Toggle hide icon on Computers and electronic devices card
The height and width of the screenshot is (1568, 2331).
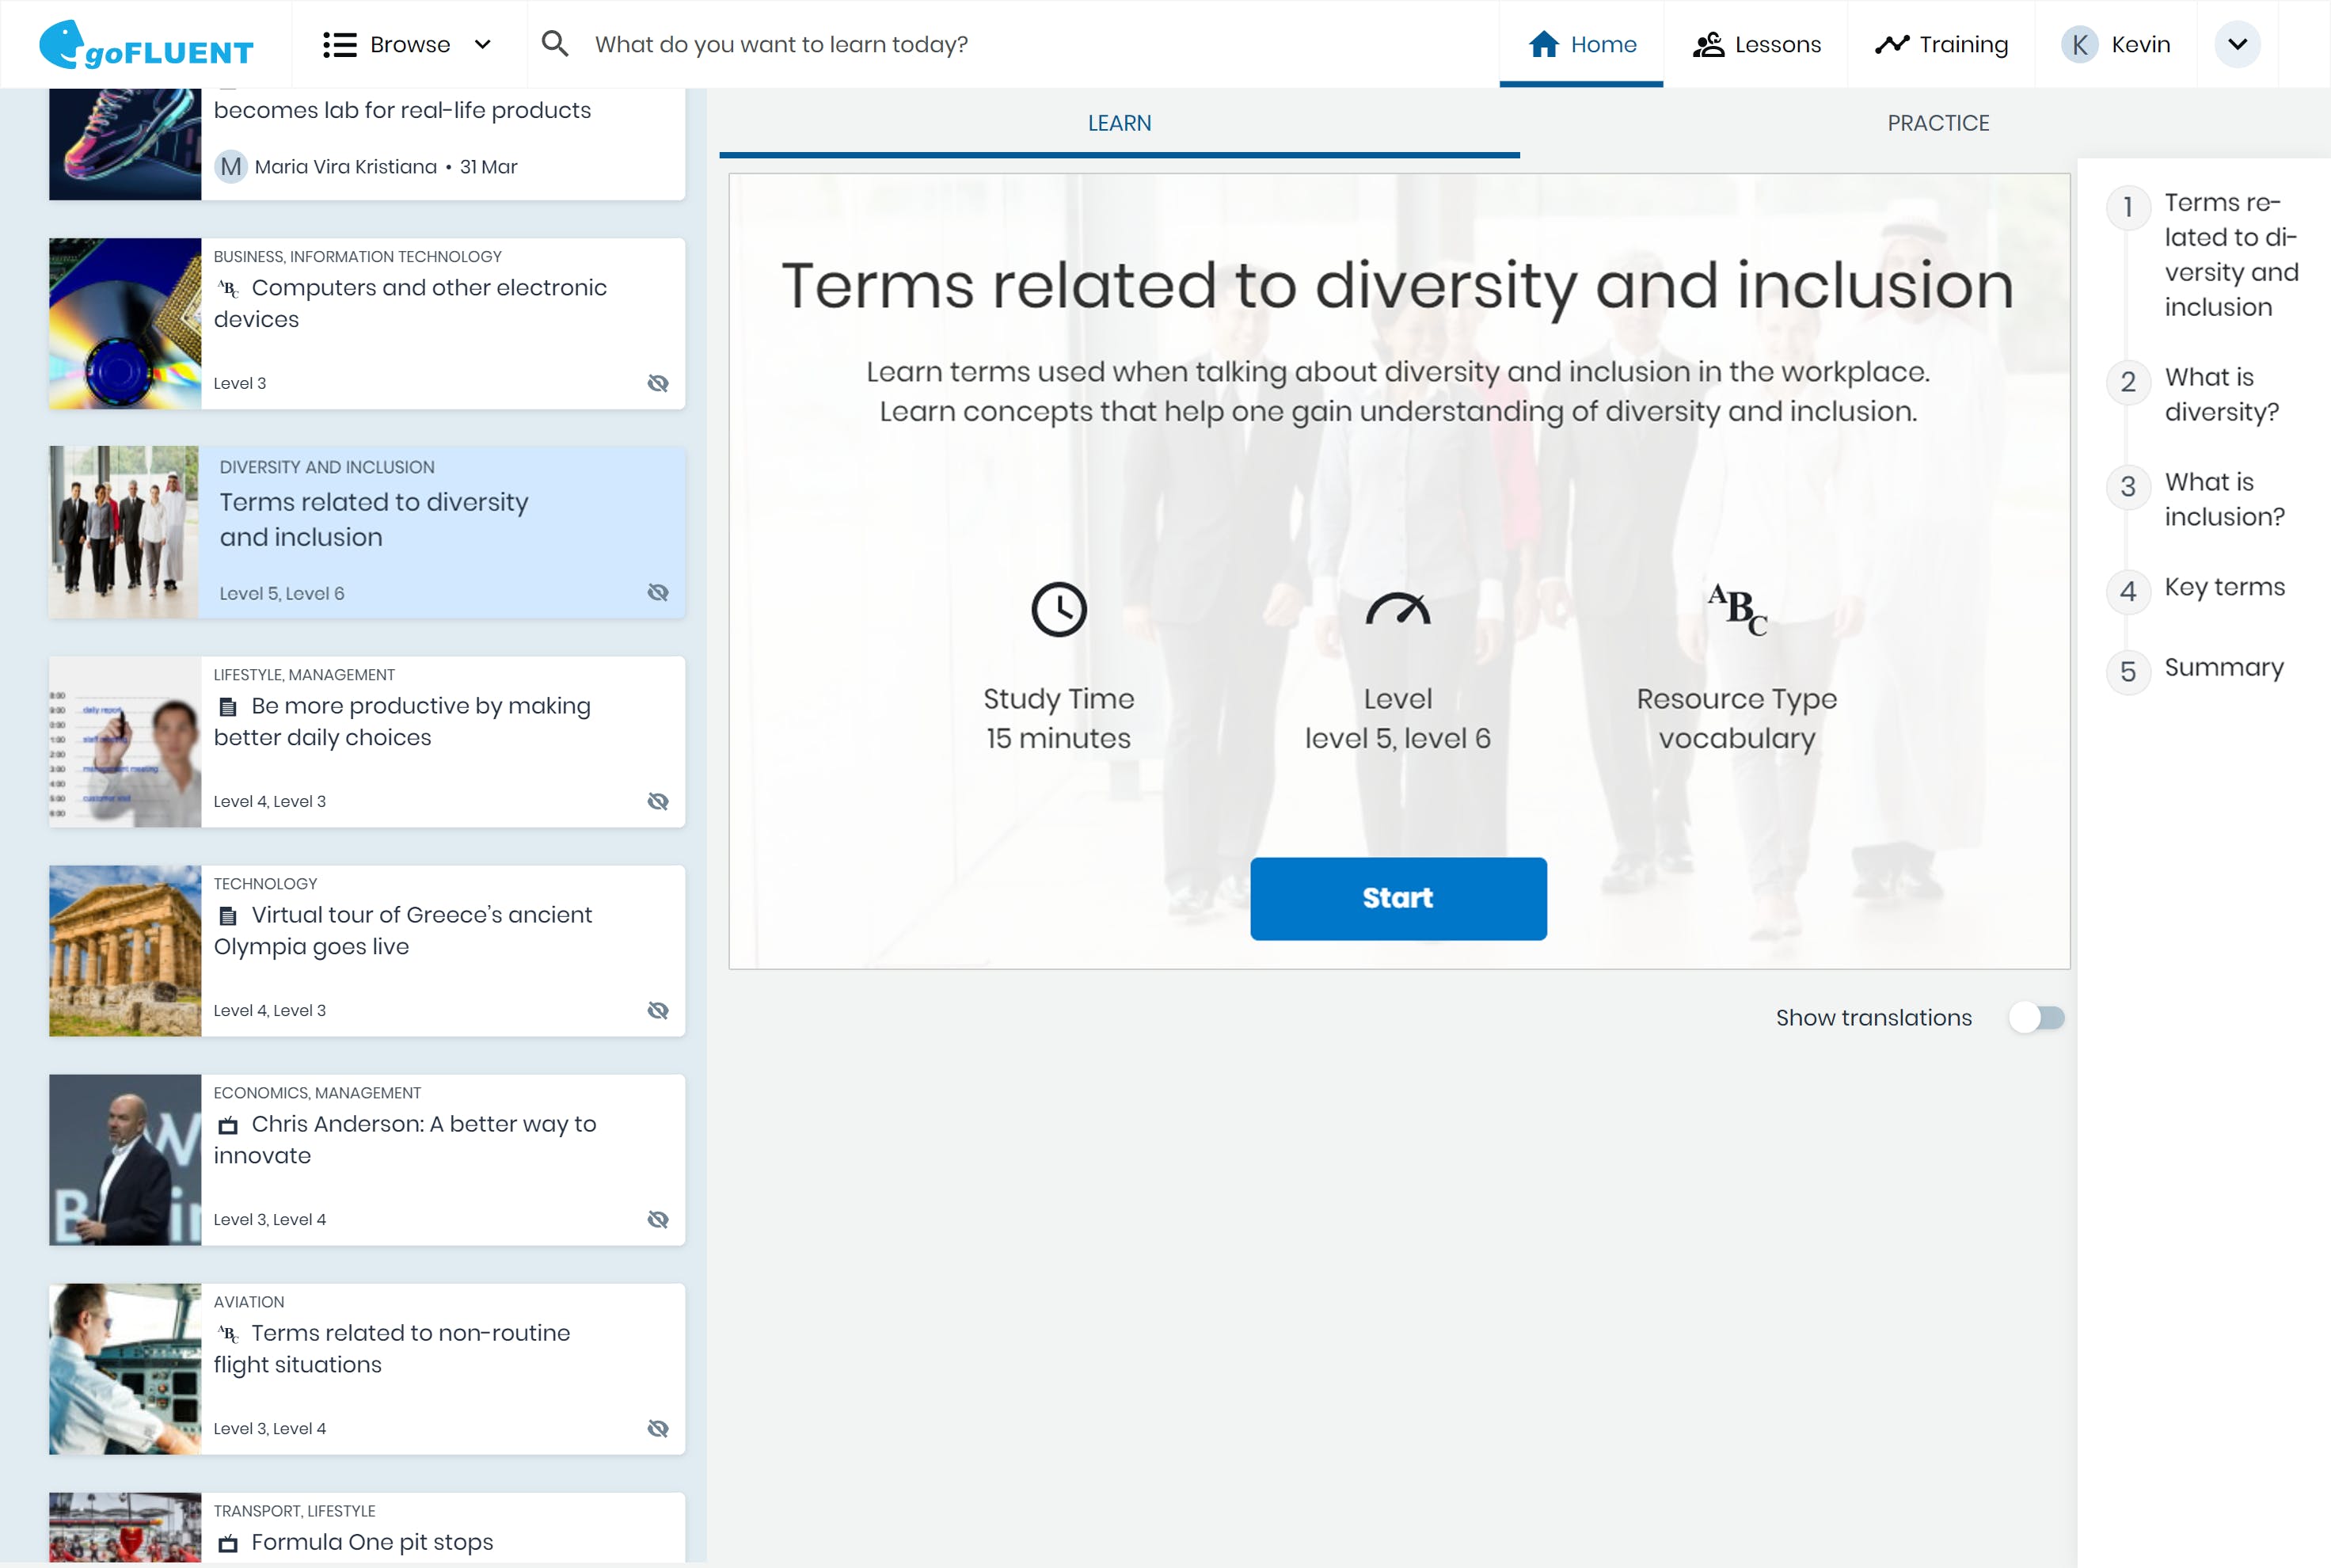pos(658,383)
